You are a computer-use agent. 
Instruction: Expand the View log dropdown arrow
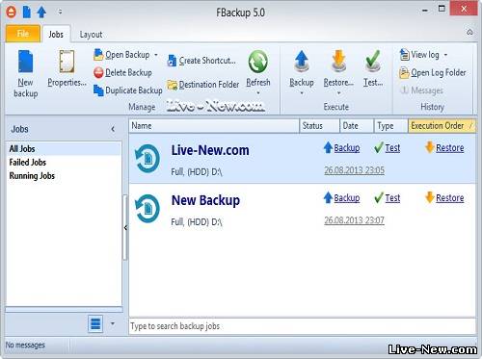[445, 55]
